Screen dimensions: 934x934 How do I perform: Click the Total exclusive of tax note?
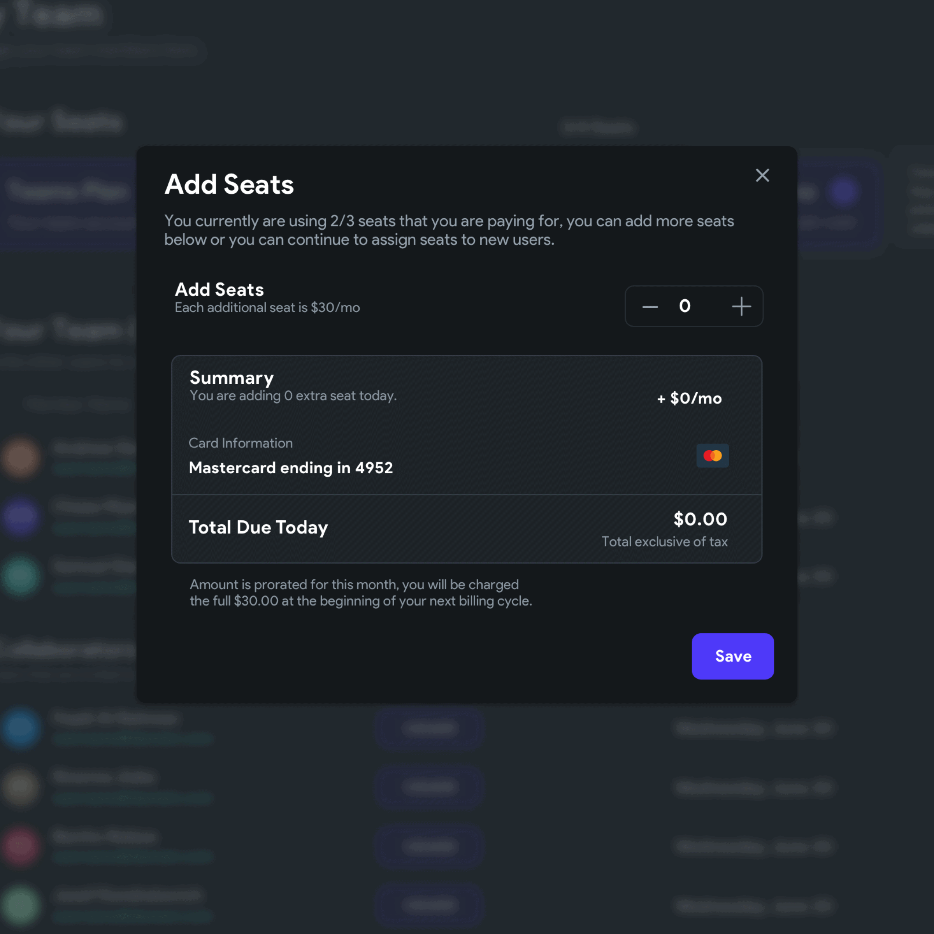click(x=664, y=541)
